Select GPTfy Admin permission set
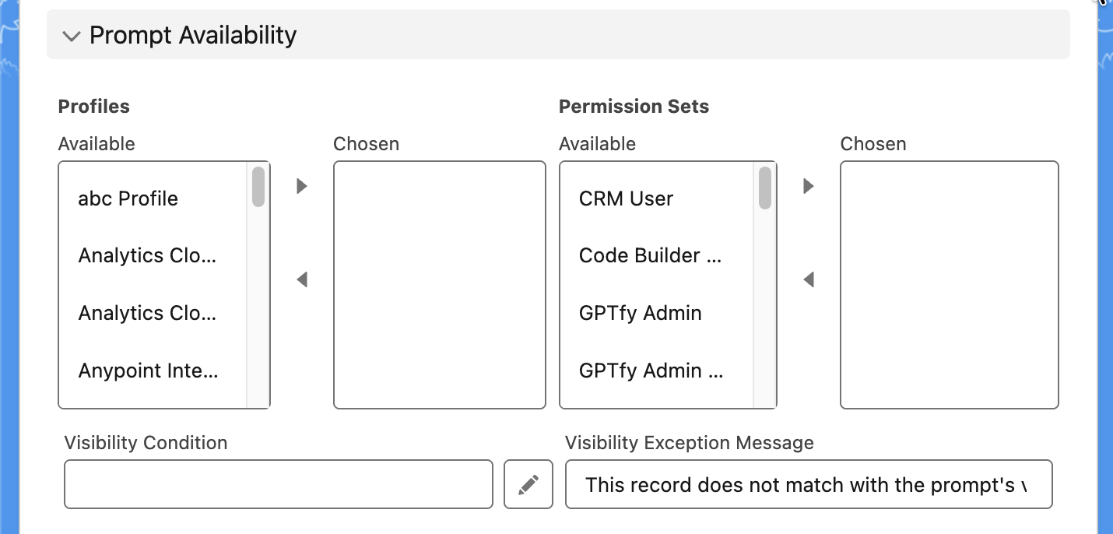This screenshot has height=534, width=1113. point(640,313)
